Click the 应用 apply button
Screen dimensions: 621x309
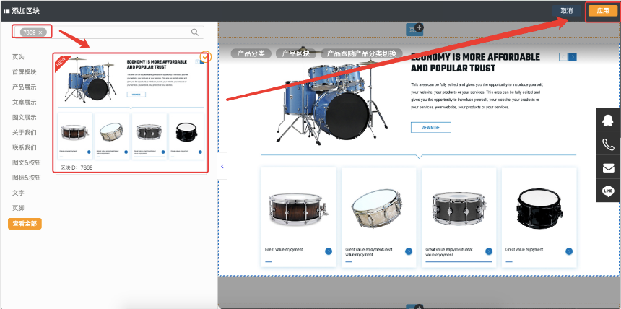[x=602, y=11]
